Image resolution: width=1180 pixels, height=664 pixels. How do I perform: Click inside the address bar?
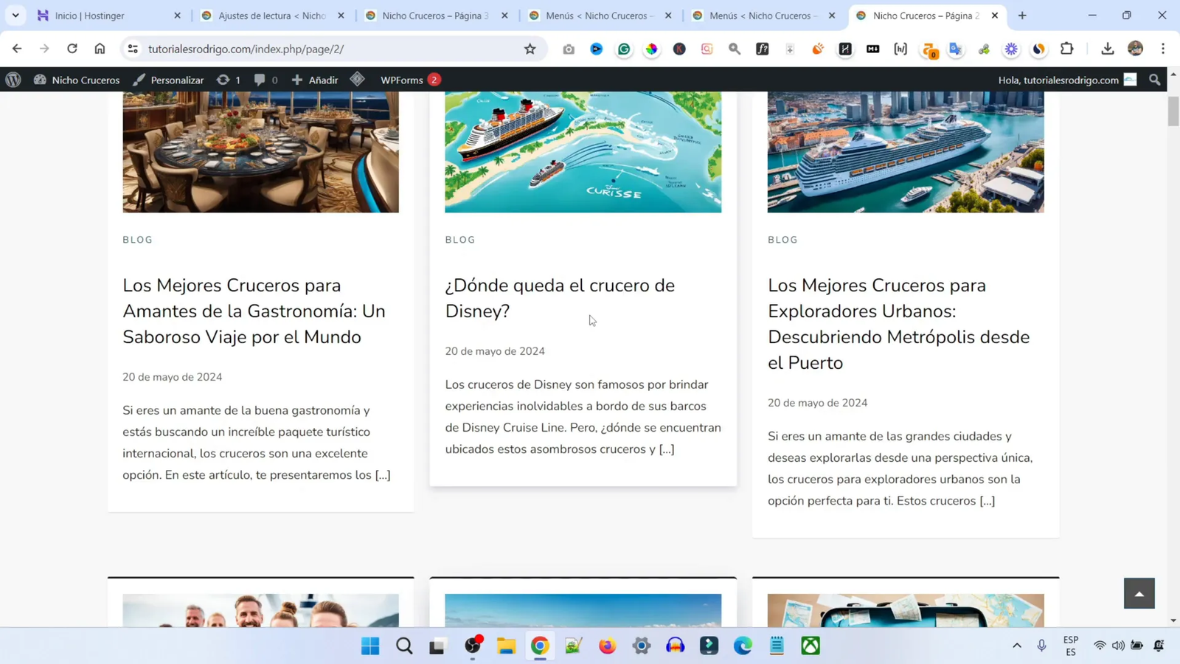click(295, 49)
